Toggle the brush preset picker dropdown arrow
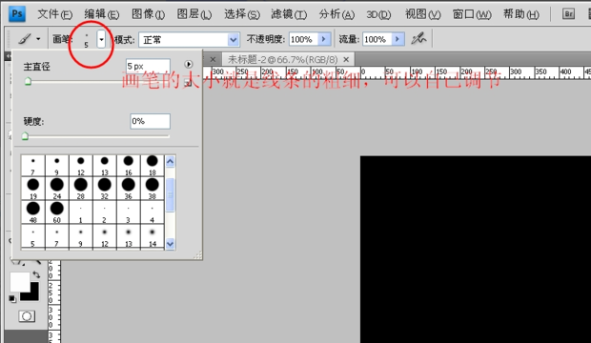The height and width of the screenshot is (343, 591). click(101, 39)
